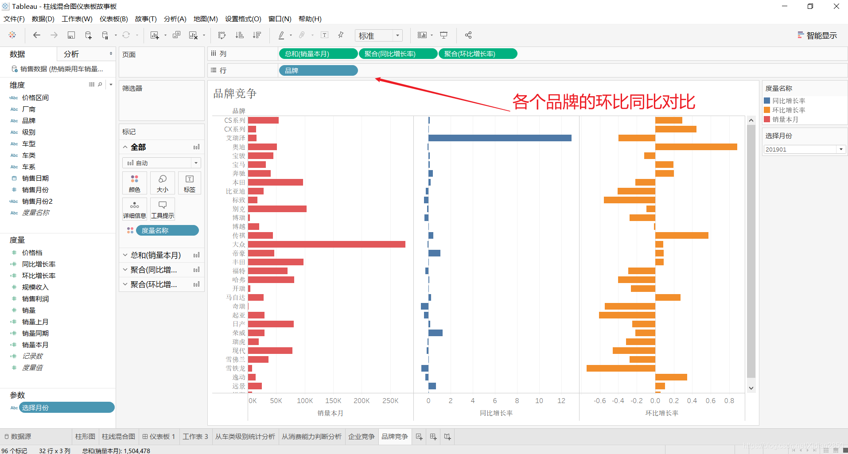This screenshot has height=454, width=848.
Task: Open the Tooltip mark card button
Action: pyautogui.click(x=163, y=209)
